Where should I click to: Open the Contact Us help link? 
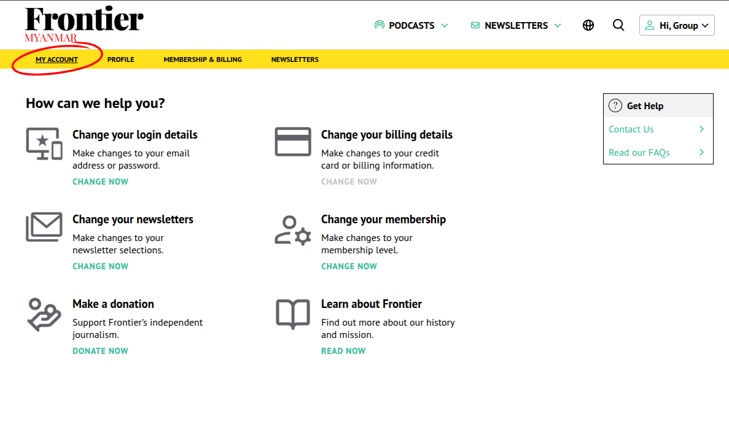point(631,129)
